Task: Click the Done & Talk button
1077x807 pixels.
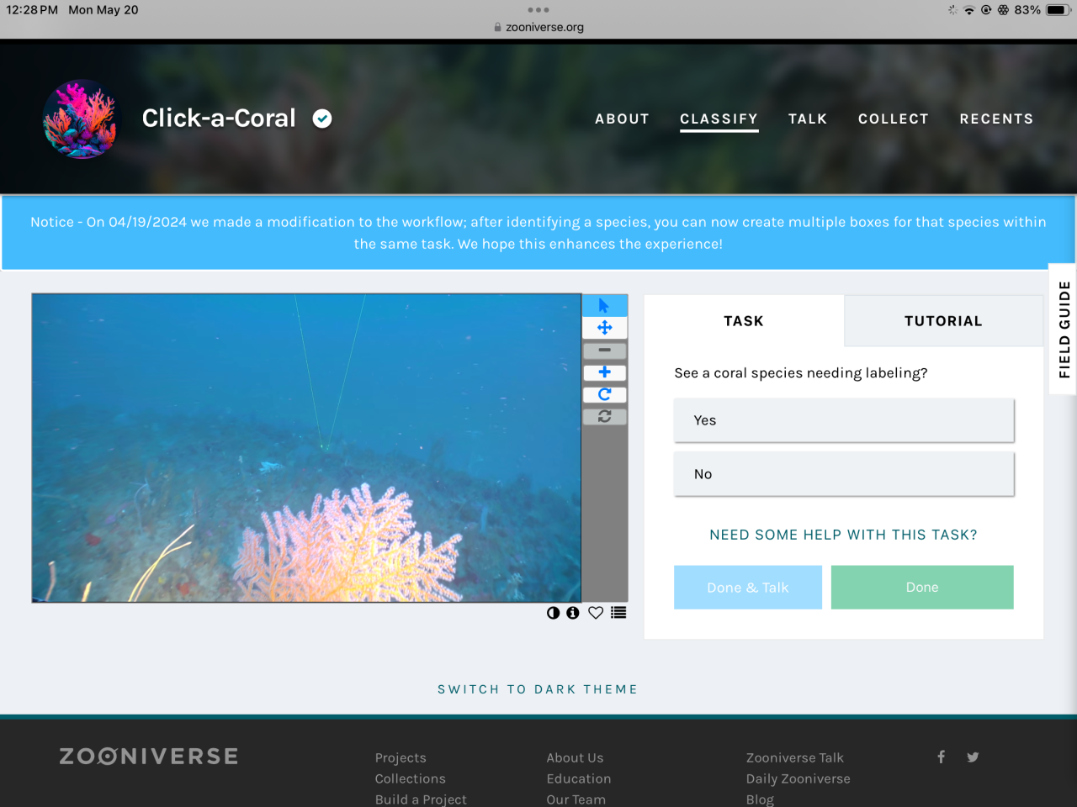Action: (x=748, y=587)
